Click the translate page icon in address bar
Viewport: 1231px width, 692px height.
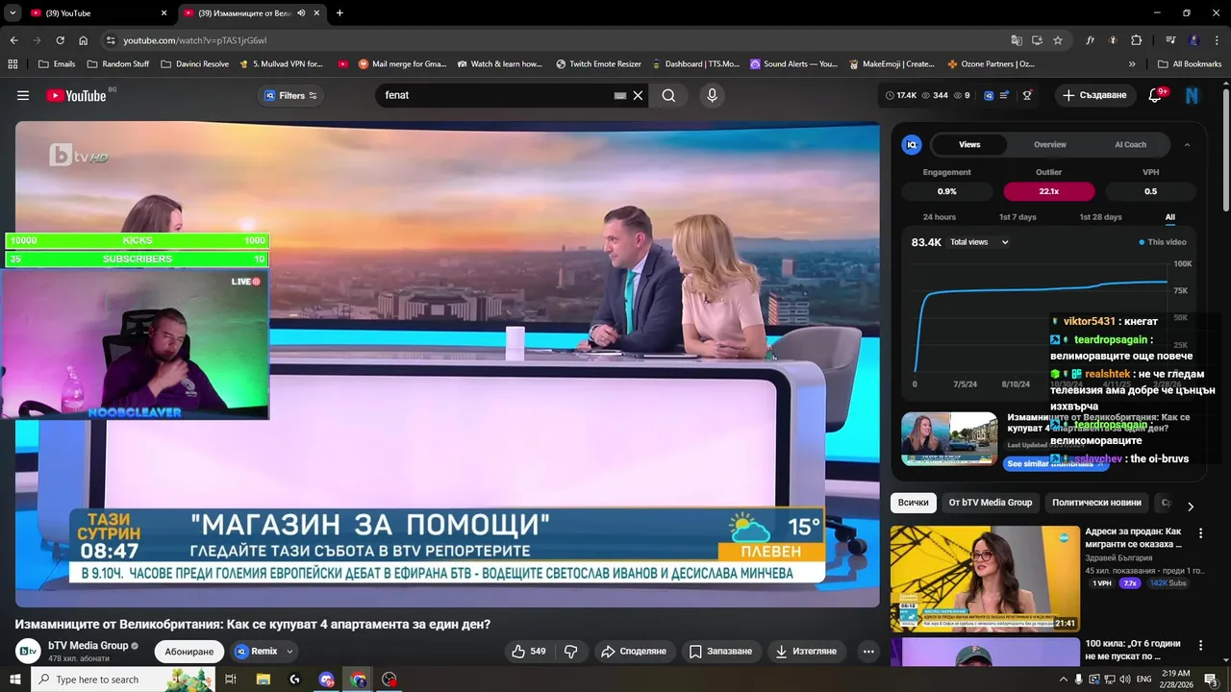1017,40
